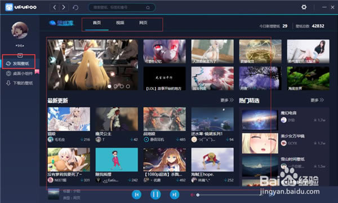Open the user avatar profile

(x=20, y=30)
